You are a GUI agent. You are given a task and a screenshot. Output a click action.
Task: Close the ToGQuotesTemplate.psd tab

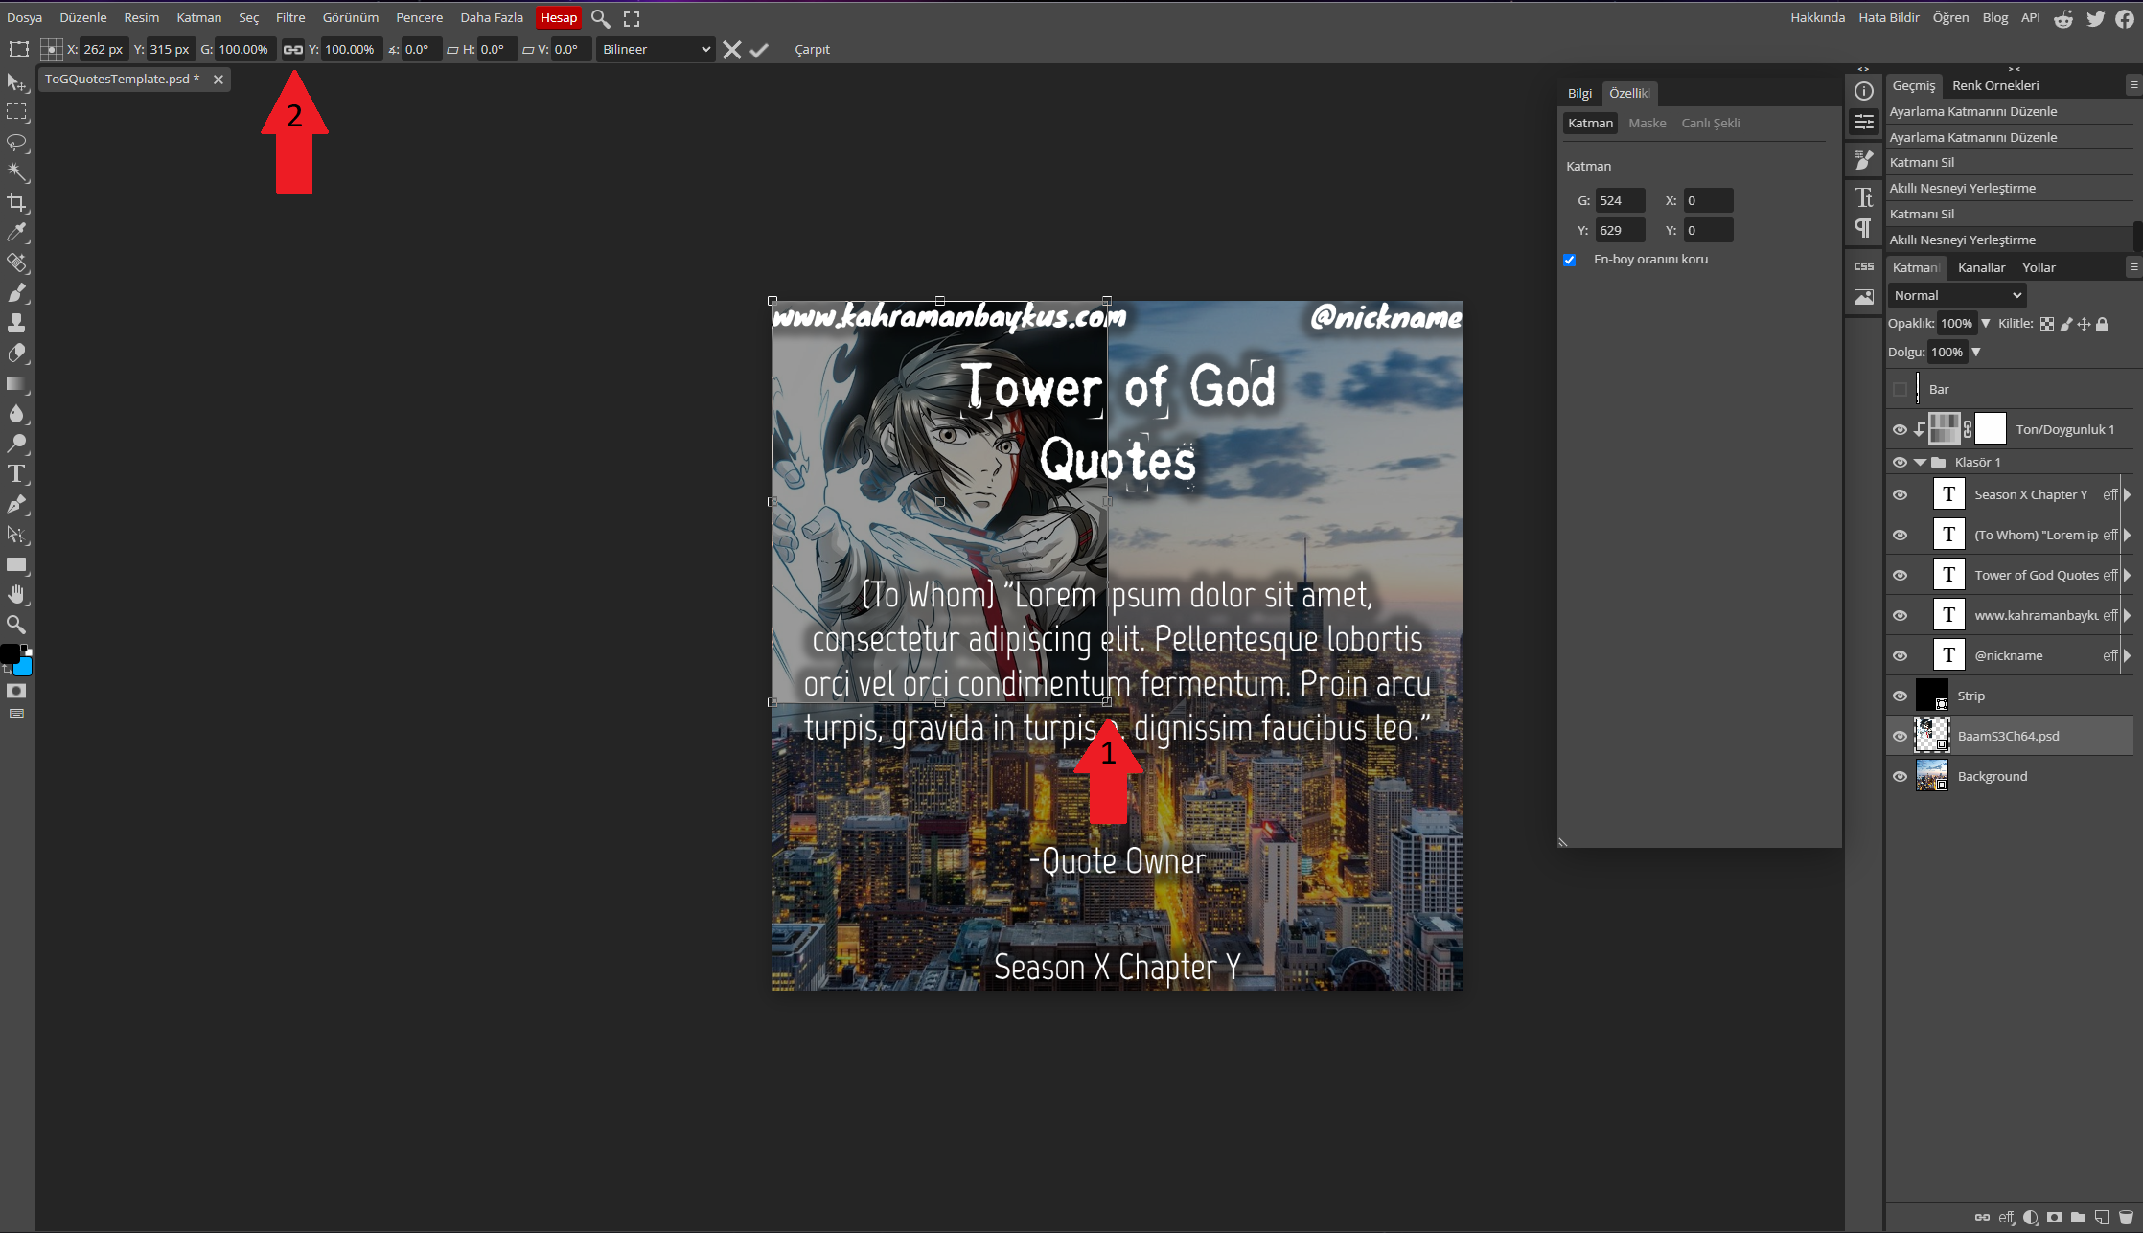pos(219,80)
